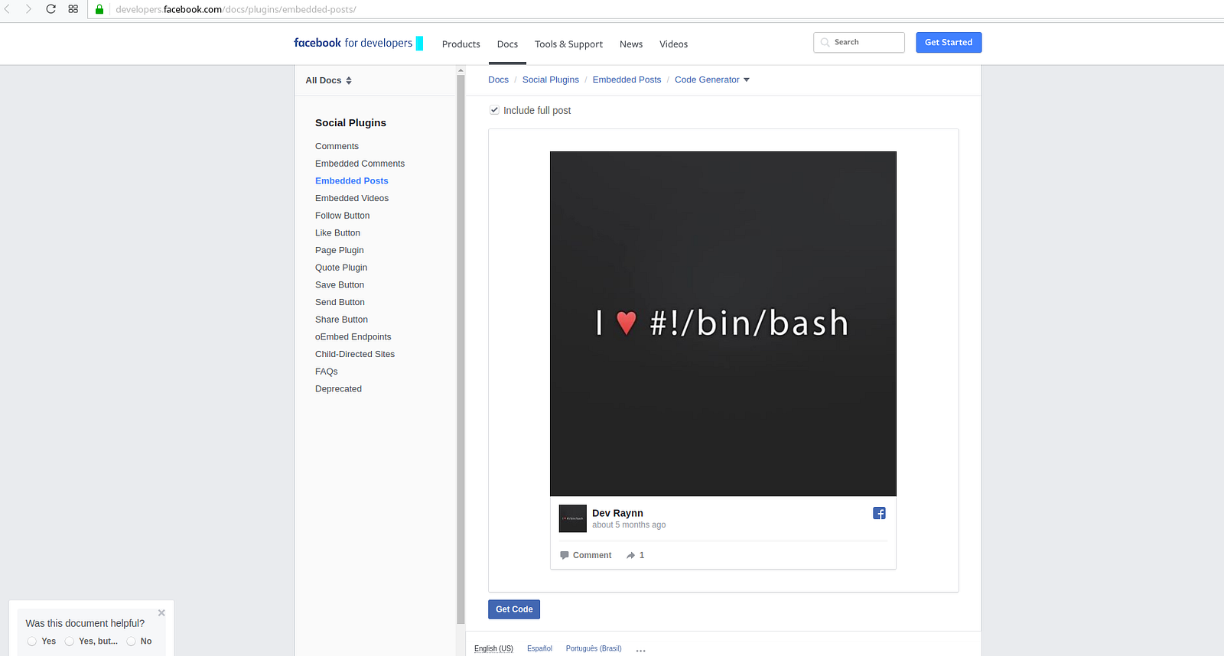Switch language to Español
1224x656 pixels.
coord(539,648)
